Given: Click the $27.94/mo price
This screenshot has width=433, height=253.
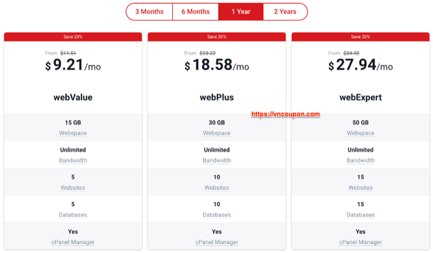Looking at the screenshot, I should pos(361,65).
